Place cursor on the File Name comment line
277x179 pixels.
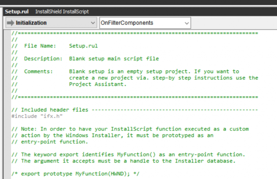click(x=61, y=46)
